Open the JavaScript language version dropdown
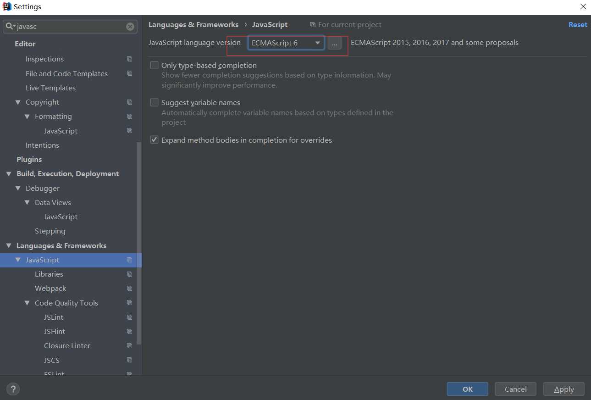The width and height of the screenshot is (591, 400). (286, 43)
